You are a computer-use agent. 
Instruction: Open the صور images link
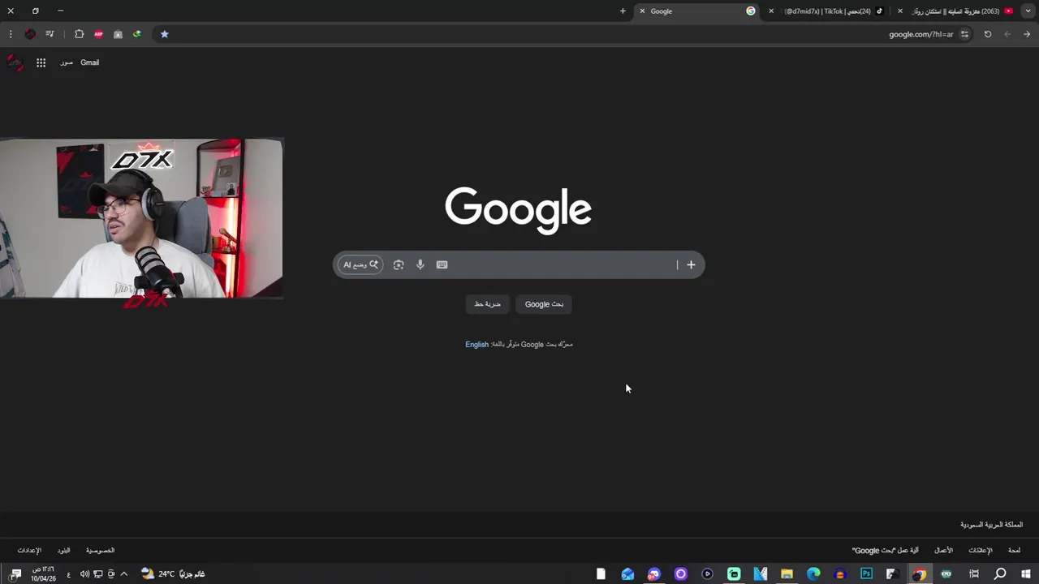click(x=67, y=62)
